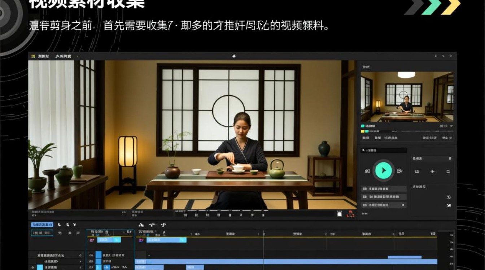Click the small icon above the flag icon
This screenshot has height=270, width=485.
449,197
